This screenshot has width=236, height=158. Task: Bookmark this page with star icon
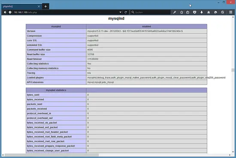click(x=182, y=12)
